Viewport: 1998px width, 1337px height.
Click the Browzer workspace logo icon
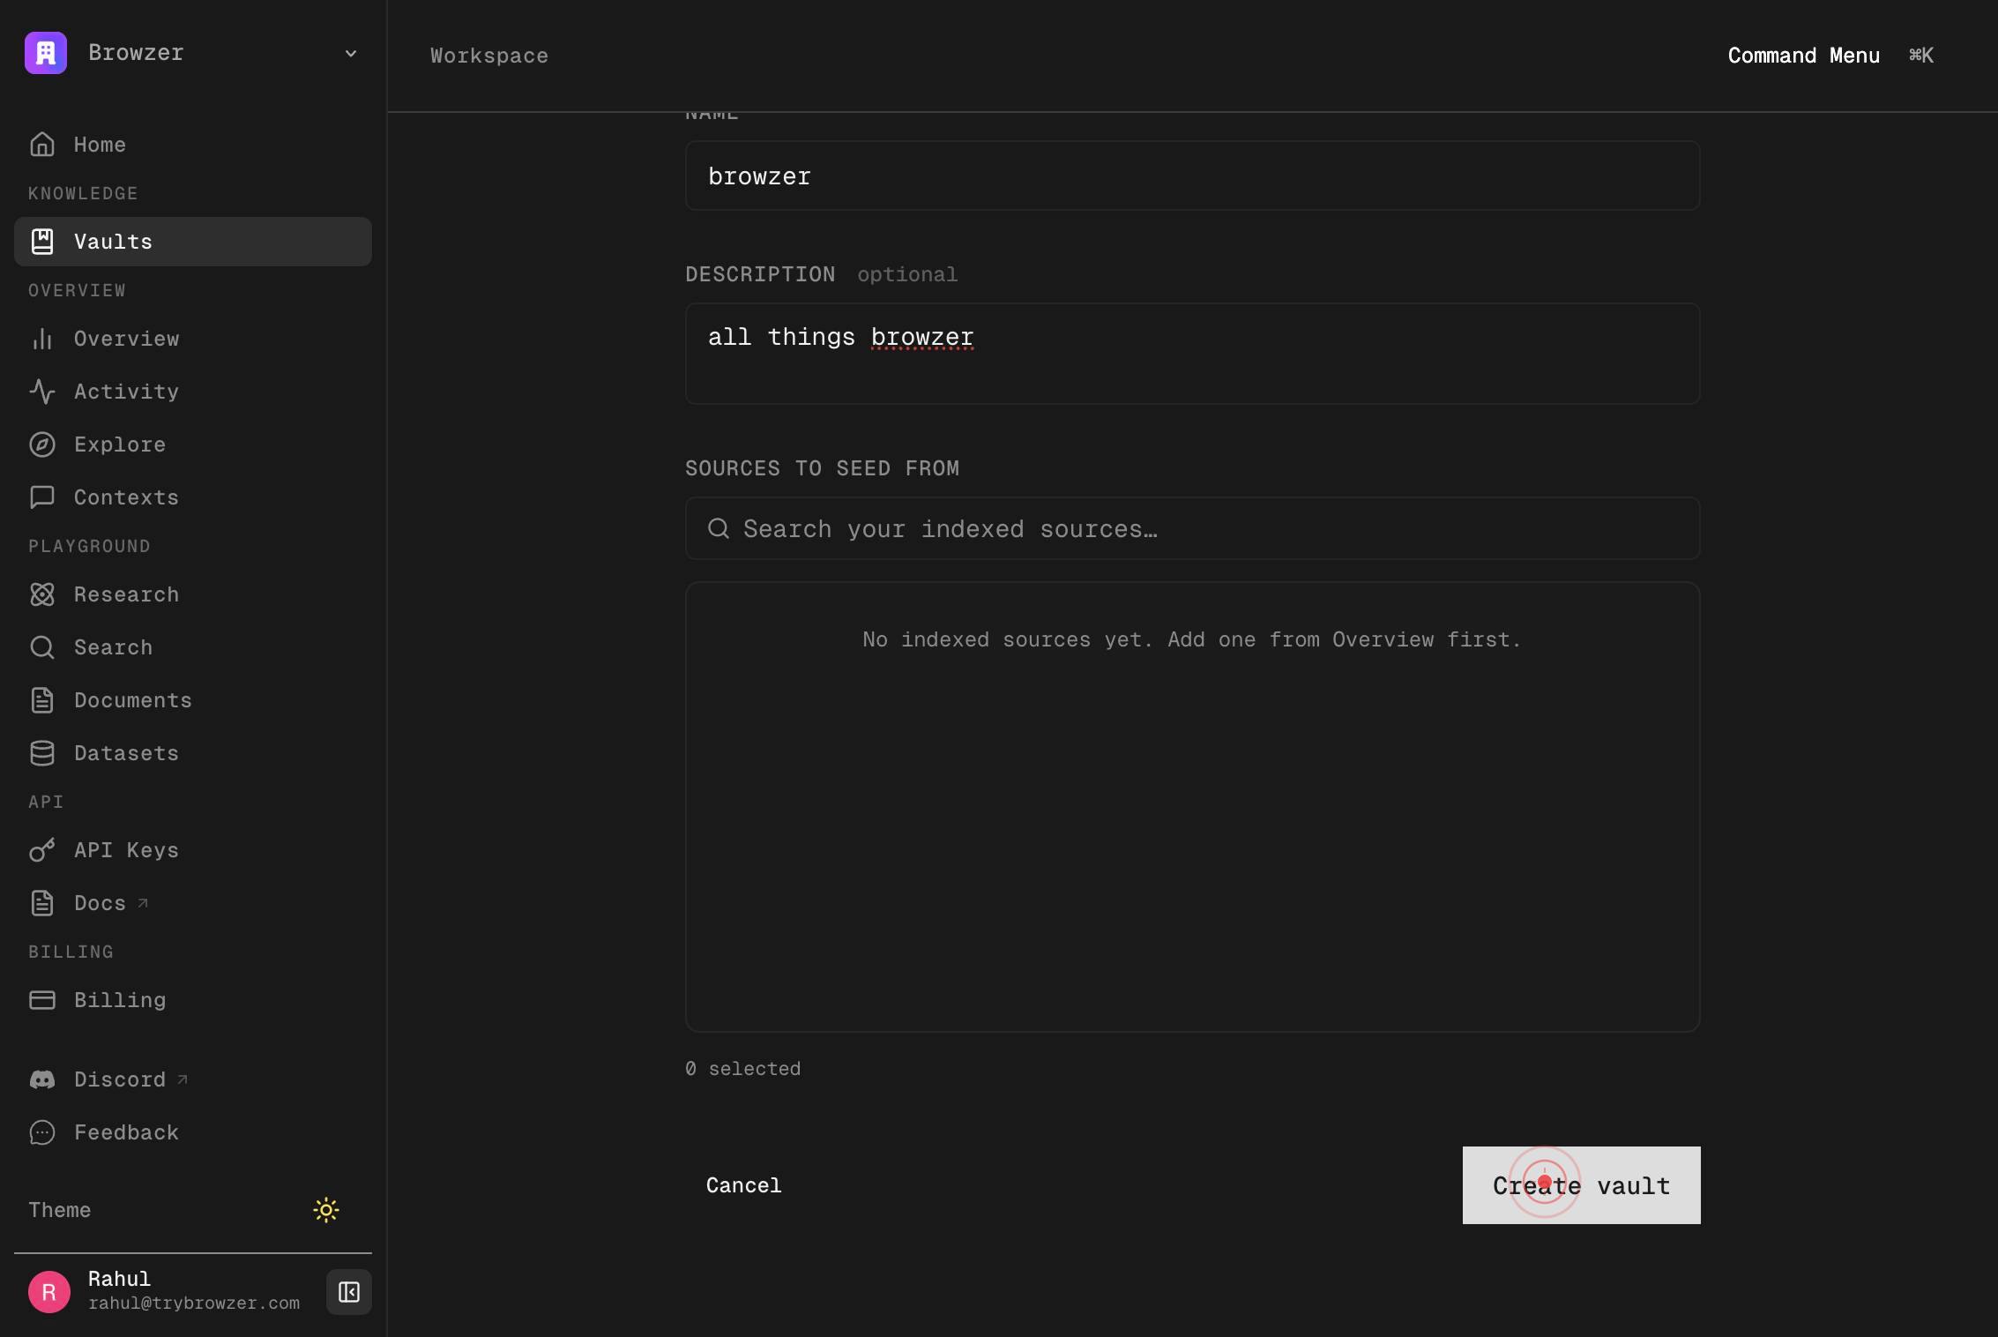click(x=46, y=53)
